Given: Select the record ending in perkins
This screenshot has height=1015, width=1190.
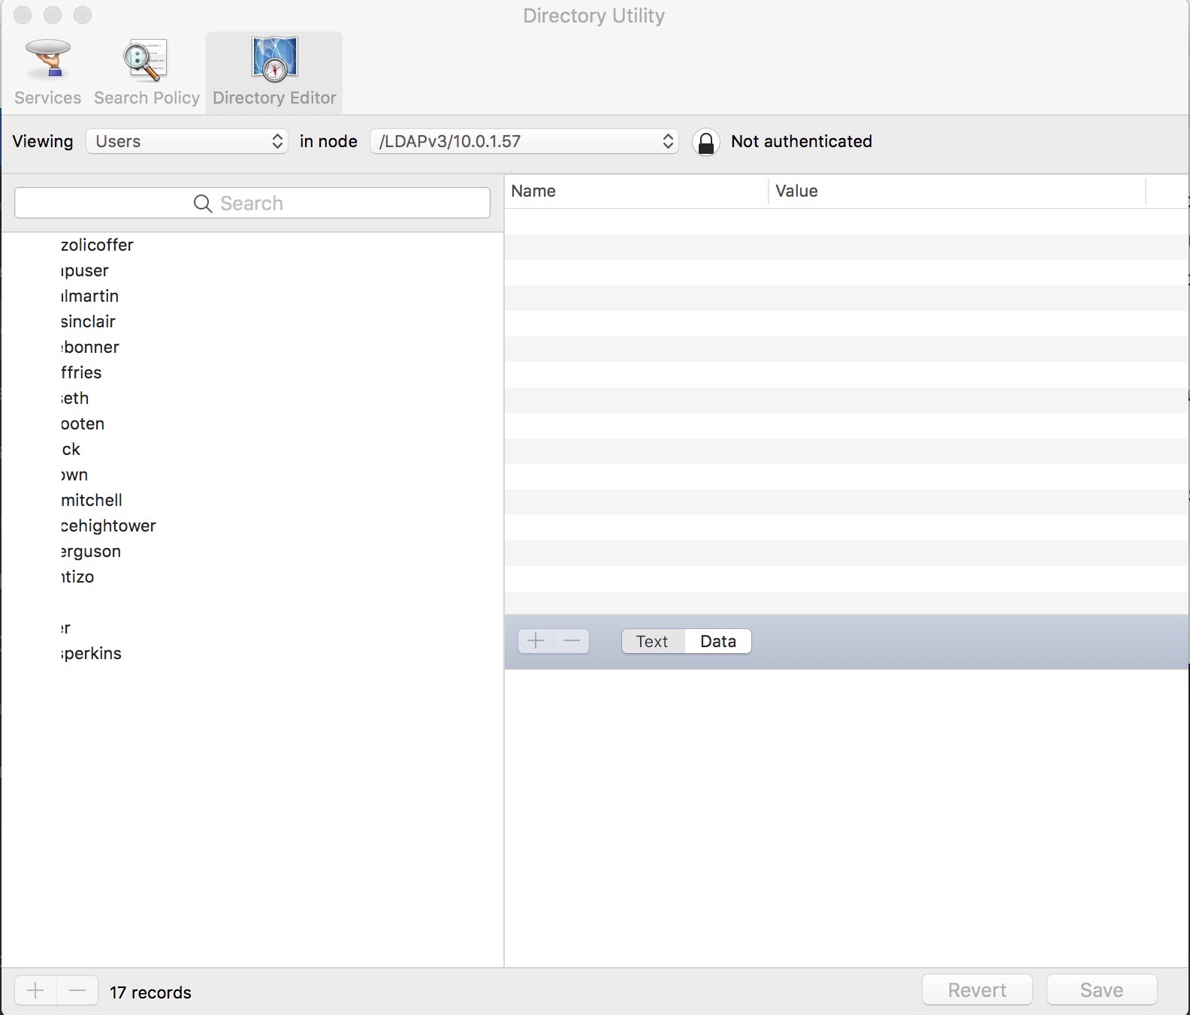Looking at the screenshot, I should [252, 653].
